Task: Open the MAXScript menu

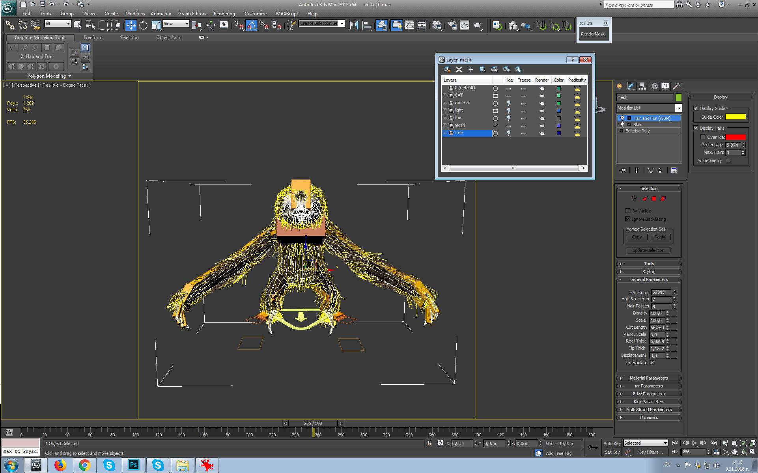Action: (x=287, y=14)
